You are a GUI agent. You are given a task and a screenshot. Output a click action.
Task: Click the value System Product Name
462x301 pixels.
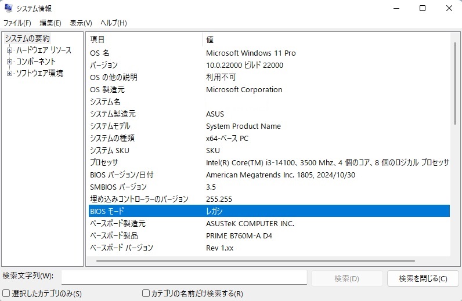click(x=243, y=126)
